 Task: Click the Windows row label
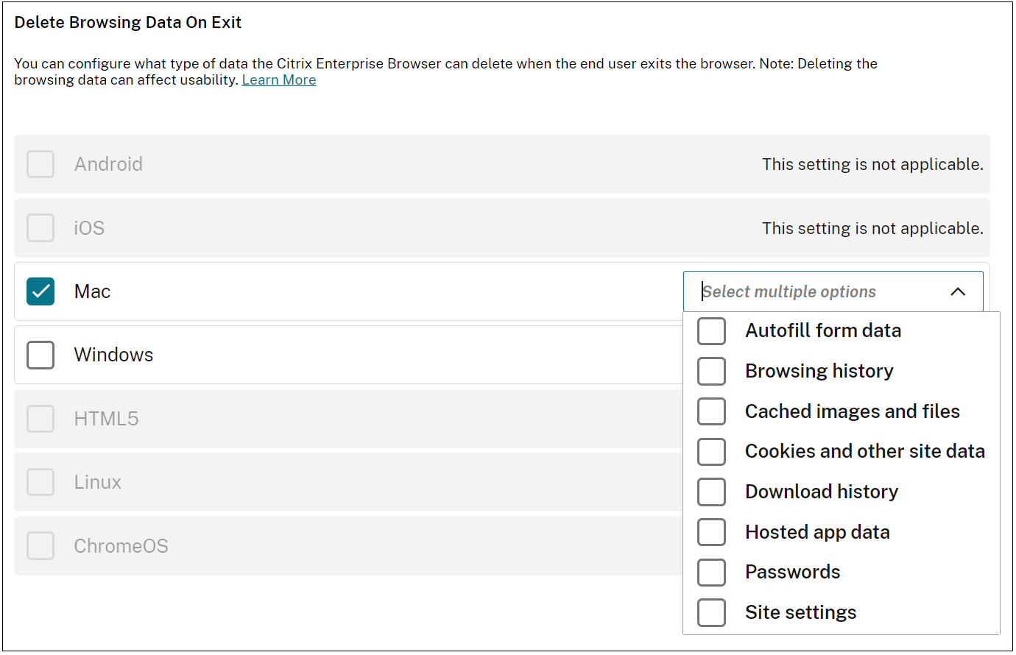pos(113,355)
